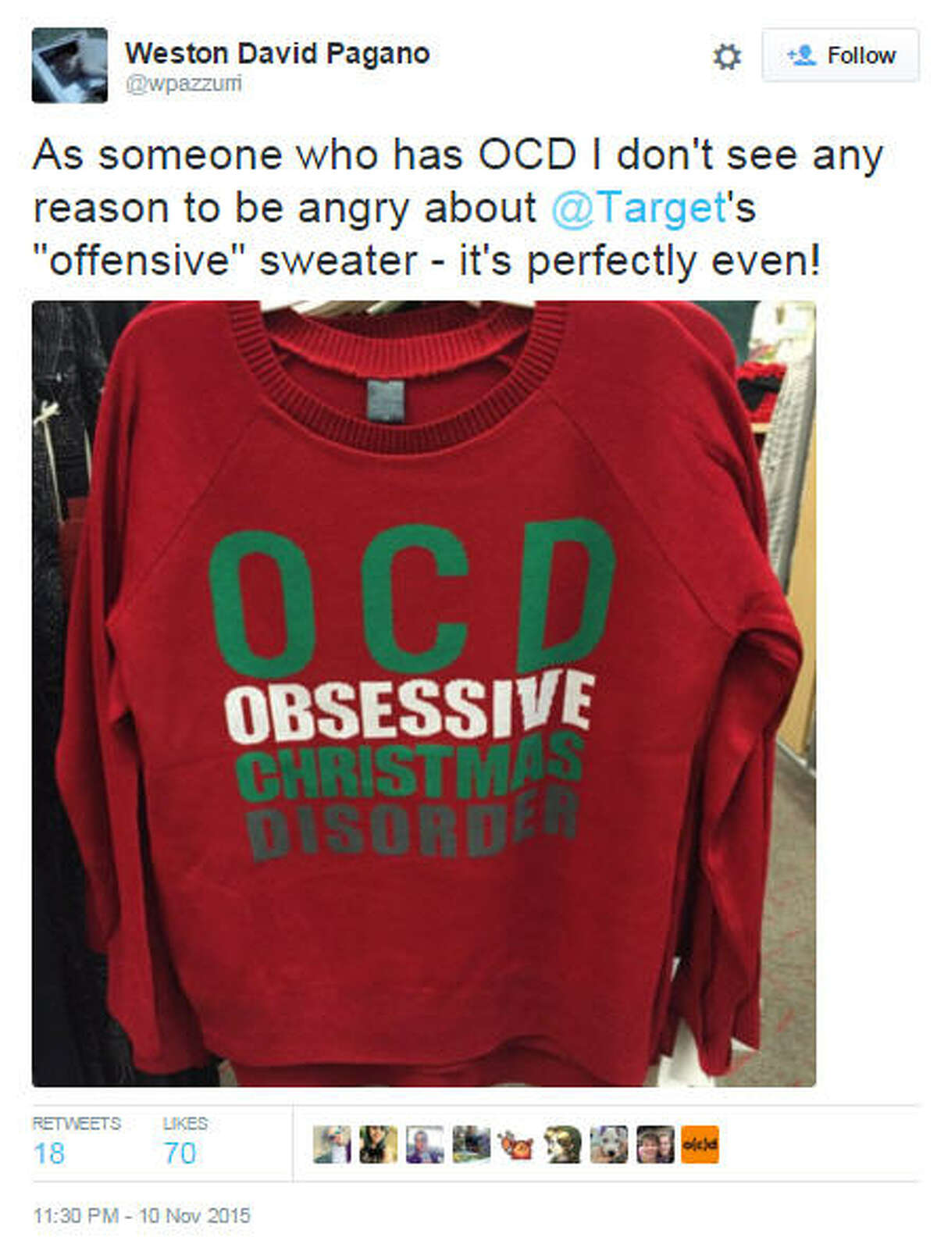The width and height of the screenshot is (937, 1244).
Task: Follow the @Target mention link
Action: tap(640, 208)
